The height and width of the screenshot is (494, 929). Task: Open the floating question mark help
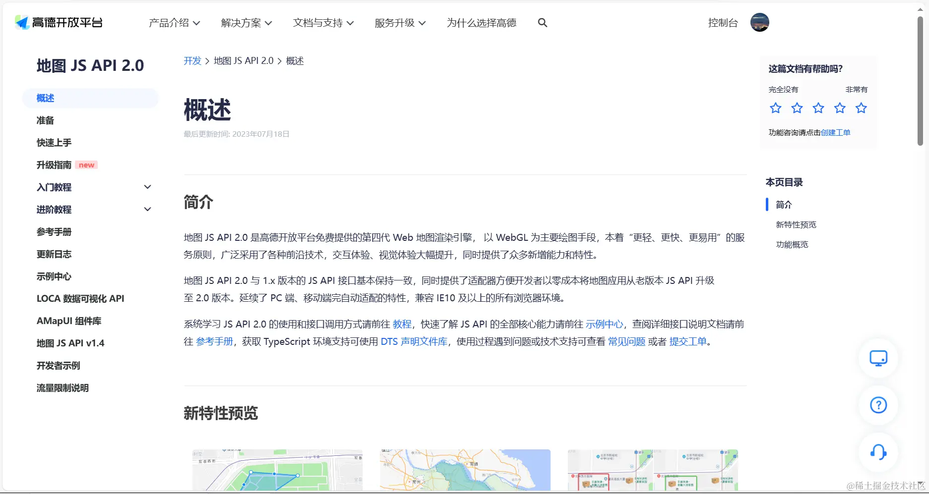[878, 405]
